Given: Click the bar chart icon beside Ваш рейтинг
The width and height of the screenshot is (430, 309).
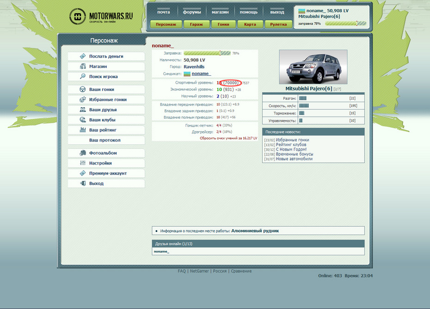Looking at the screenshot, I should click(x=83, y=130).
